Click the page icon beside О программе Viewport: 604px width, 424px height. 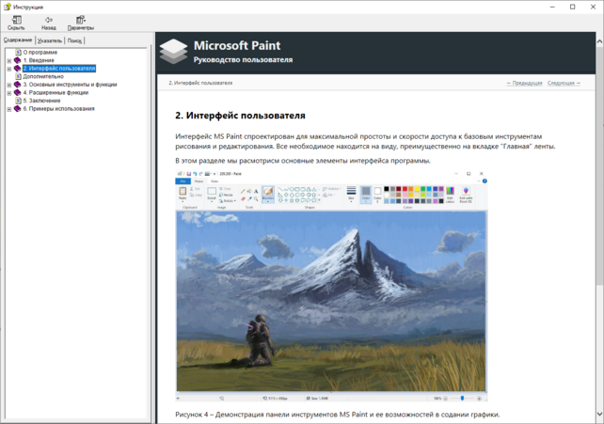point(18,53)
